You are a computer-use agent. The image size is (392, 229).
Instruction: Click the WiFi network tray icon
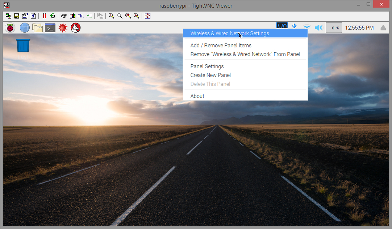click(307, 27)
